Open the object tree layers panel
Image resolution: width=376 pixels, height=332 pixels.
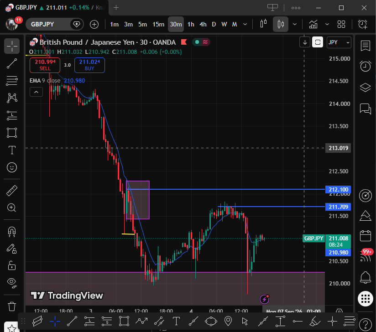365,87
